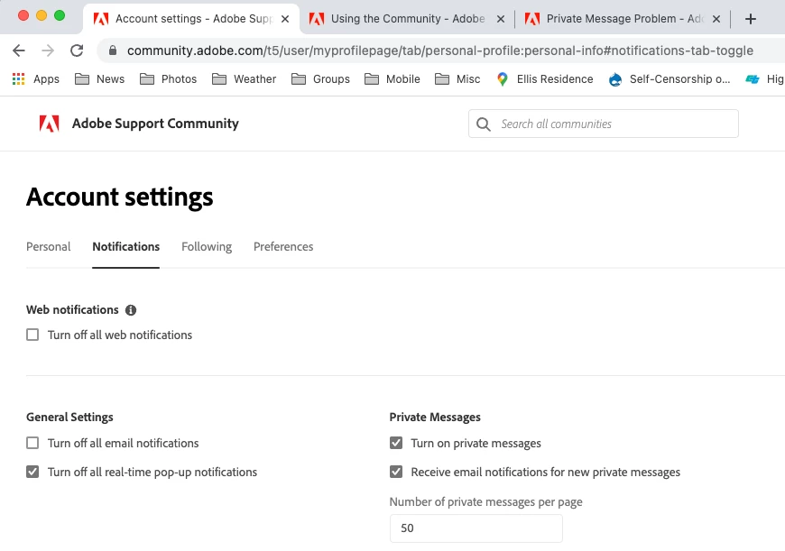This screenshot has height=551, width=785.
Task: Open the Photos bookmarks folder
Action: coord(168,79)
